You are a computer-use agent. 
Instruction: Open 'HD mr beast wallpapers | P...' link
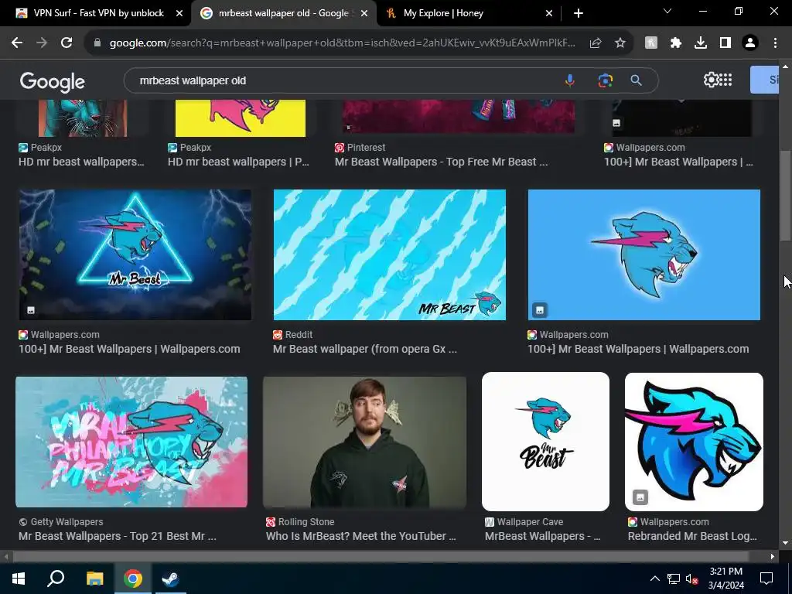point(238,162)
